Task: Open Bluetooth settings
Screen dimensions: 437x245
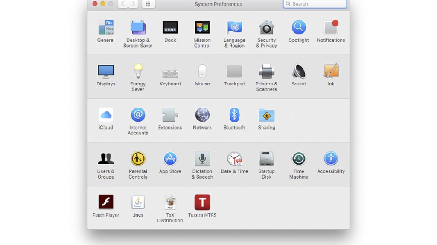Action: click(x=234, y=115)
